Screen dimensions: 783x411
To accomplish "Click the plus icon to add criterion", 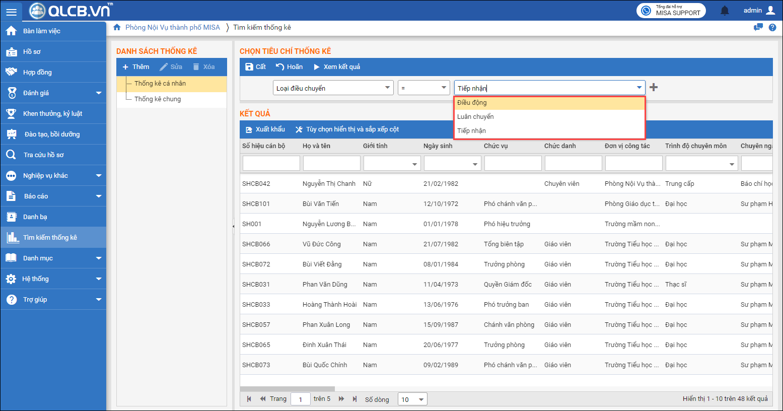I will [x=654, y=87].
